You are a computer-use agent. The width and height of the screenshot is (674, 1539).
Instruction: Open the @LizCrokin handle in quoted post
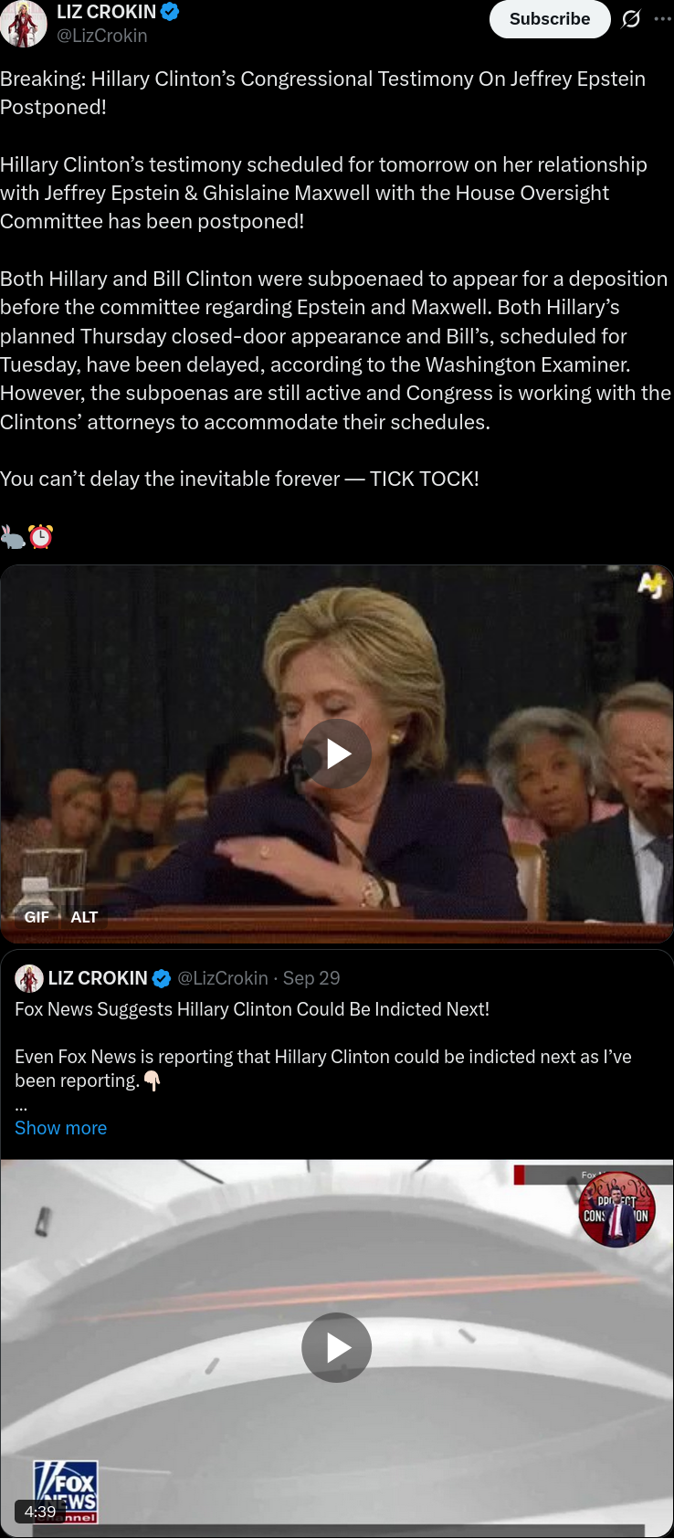coord(223,978)
